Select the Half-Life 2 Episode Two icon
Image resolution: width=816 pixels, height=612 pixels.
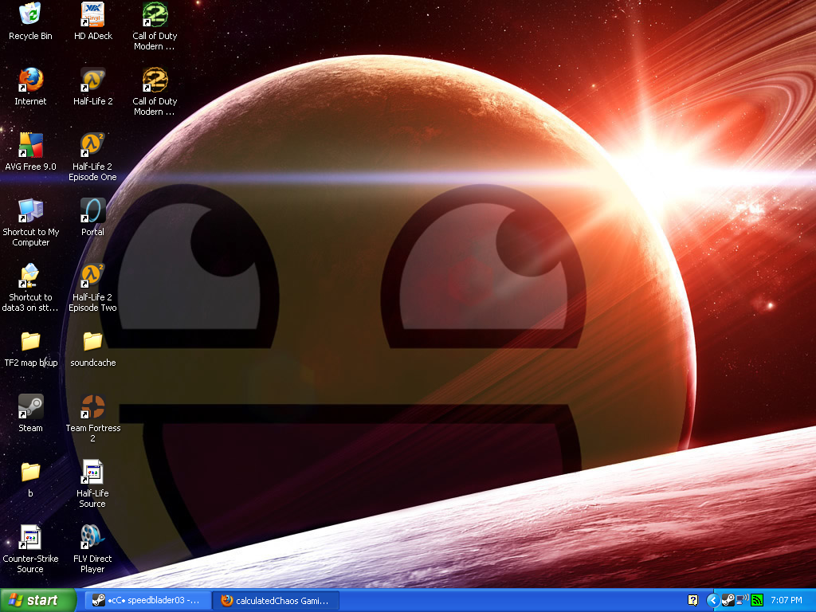(x=92, y=276)
